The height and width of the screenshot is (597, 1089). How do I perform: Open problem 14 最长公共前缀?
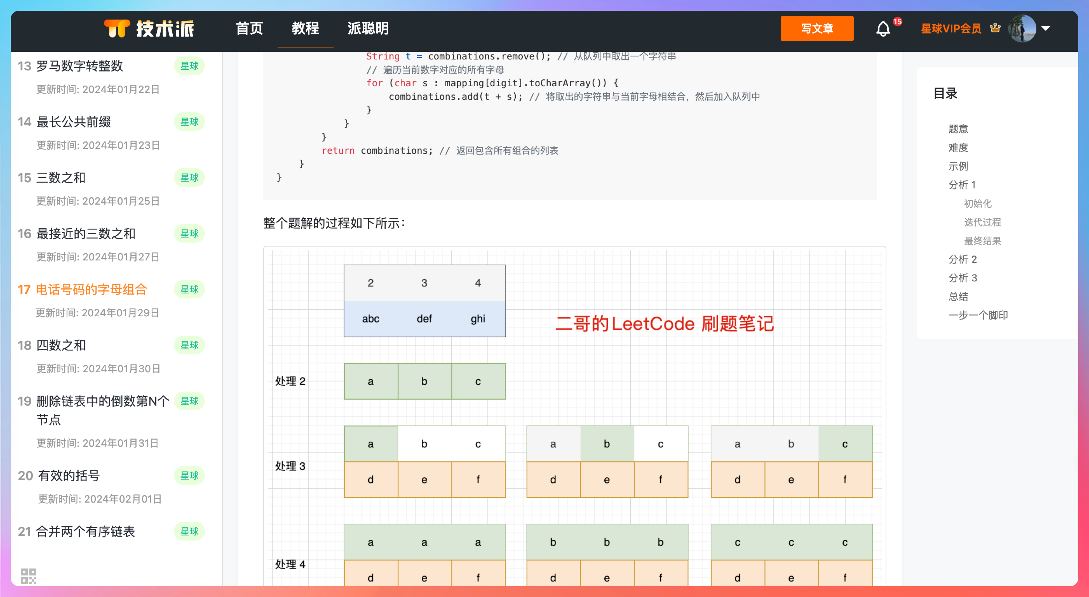tap(73, 122)
